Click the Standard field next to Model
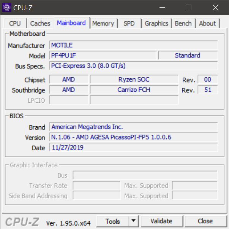 pos(188,55)
